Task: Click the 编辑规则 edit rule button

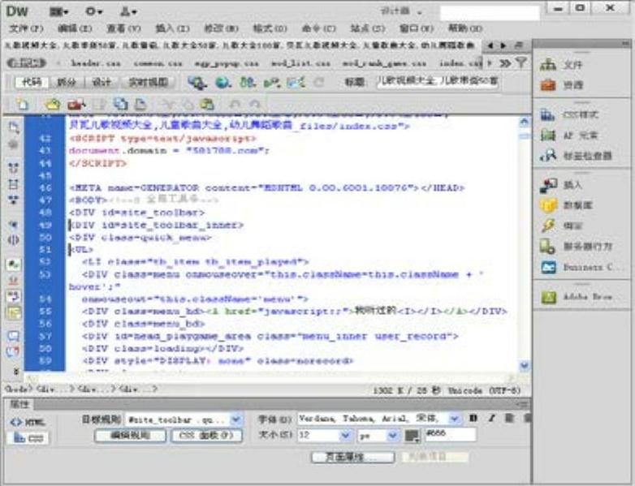Action: click(131, 436)
